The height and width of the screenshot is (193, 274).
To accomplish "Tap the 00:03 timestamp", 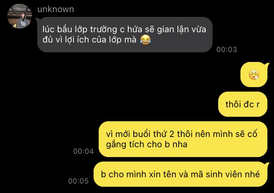I will click(x=227, y=49).
